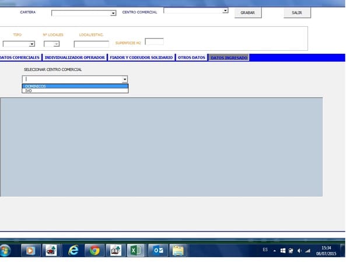Switch to the DATOS COMERCIALES tab

(20, 57)
